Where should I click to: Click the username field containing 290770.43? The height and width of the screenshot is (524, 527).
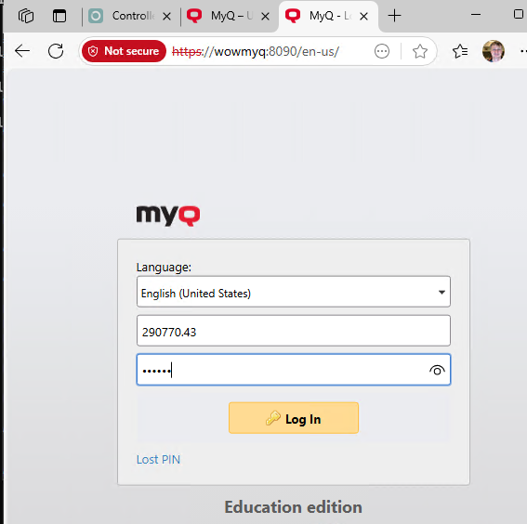click(294, 331)
